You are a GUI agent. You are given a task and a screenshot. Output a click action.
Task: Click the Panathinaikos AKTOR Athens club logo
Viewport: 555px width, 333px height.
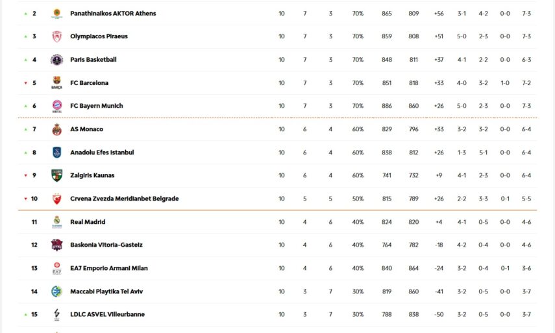56,14
